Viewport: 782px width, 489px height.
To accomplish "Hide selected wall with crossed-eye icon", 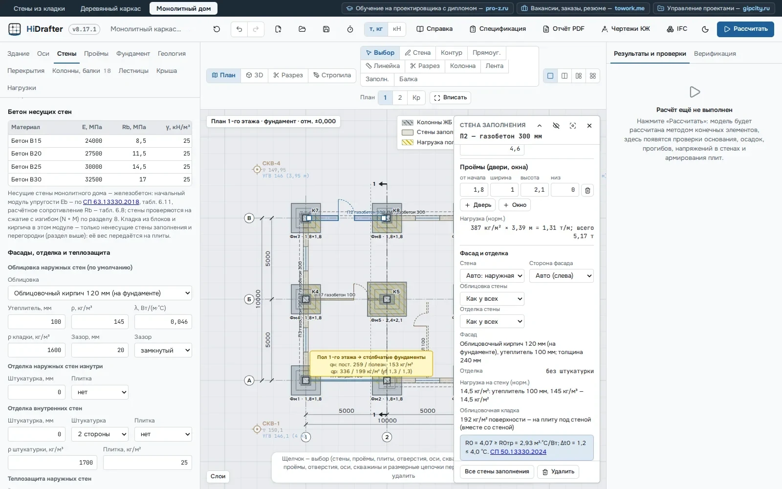I will pos(556,126).
